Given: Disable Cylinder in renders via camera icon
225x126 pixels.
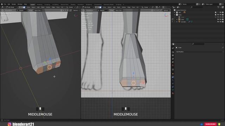Looking at the screenshot, I should (x=223, y=22).
